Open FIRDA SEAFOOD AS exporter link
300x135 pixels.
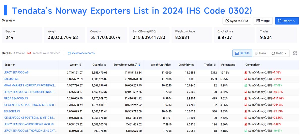(x=16, y=98)
